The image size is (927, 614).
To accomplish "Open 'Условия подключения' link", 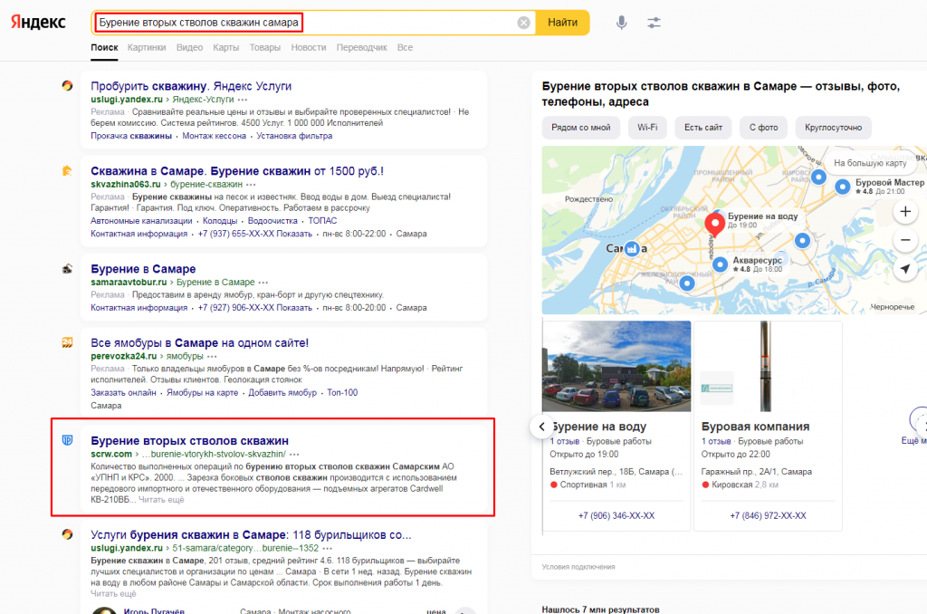I will 578,567.
